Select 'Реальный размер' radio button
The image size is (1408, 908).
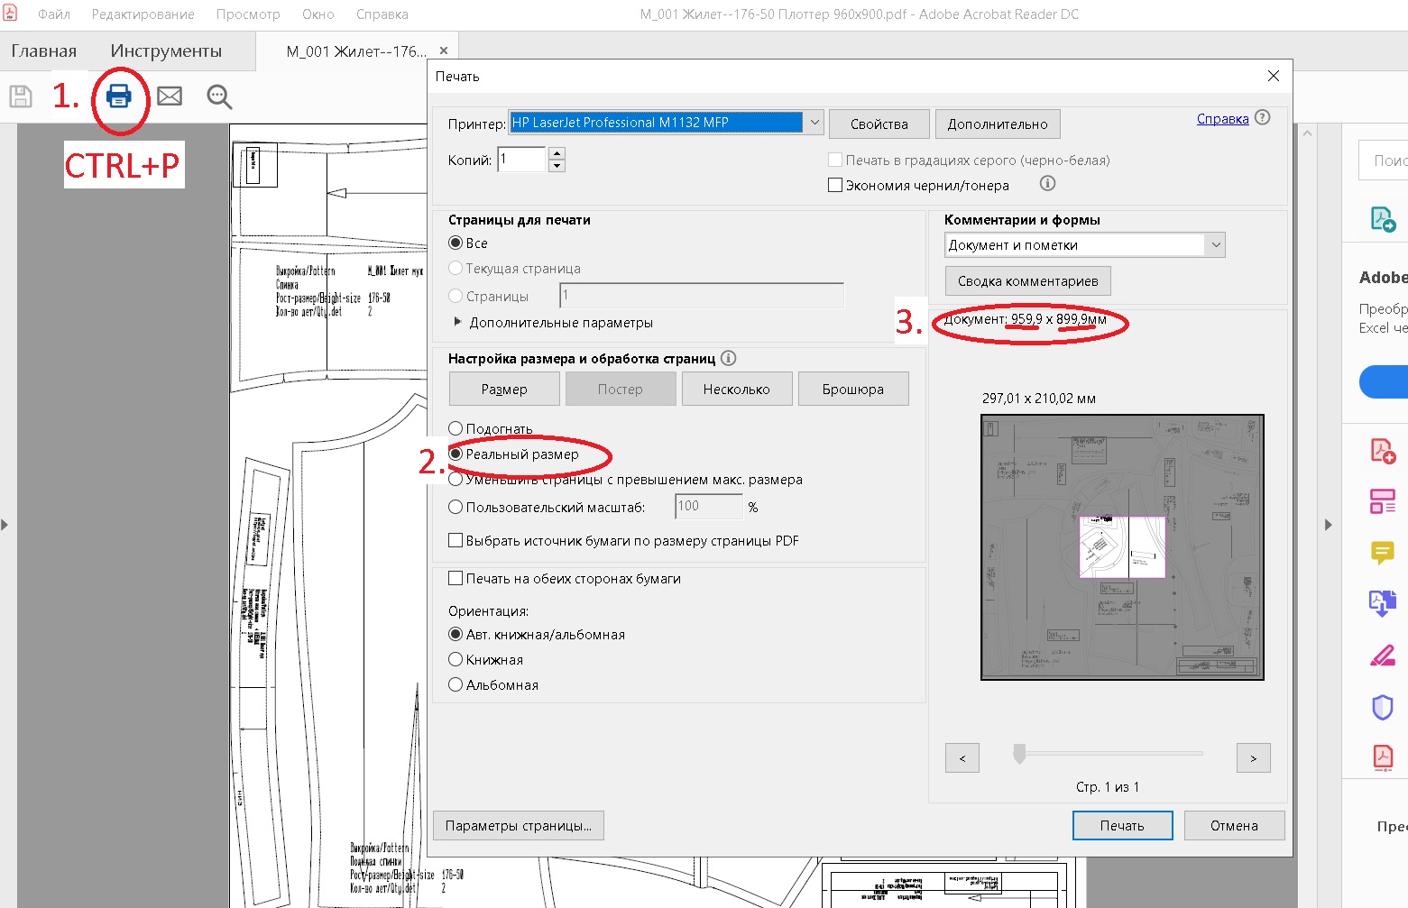pos(456,454)
